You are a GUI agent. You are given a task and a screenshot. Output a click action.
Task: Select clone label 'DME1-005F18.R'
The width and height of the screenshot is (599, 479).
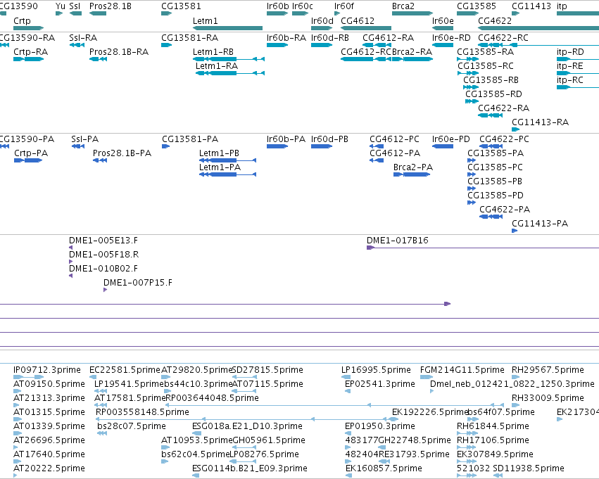click(104, 255)
